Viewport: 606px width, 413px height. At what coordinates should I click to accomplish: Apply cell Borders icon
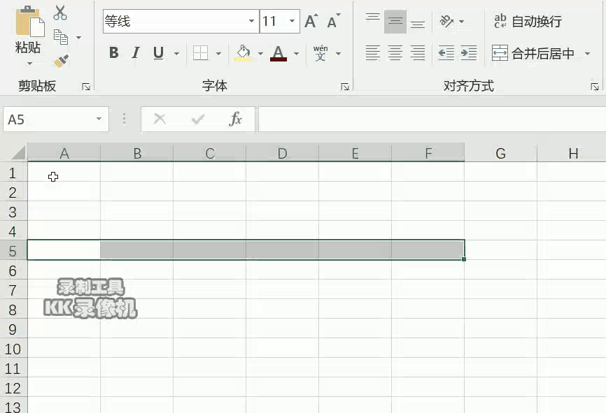coord(200,52)
